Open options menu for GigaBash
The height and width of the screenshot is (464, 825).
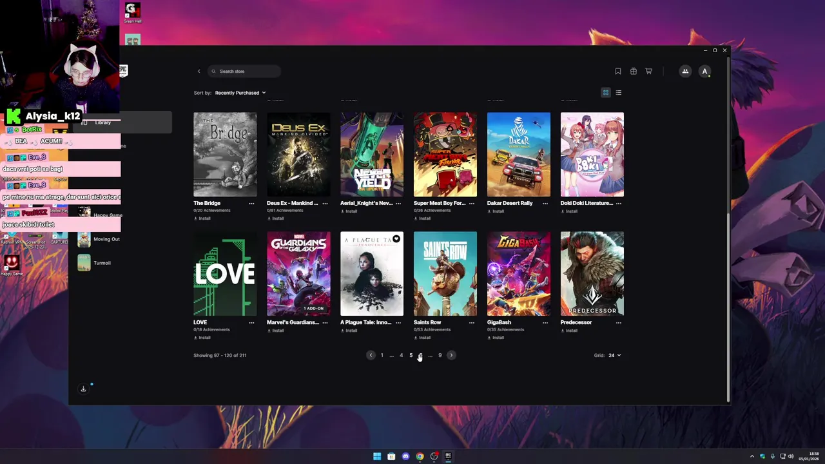(x=545, y=322)
